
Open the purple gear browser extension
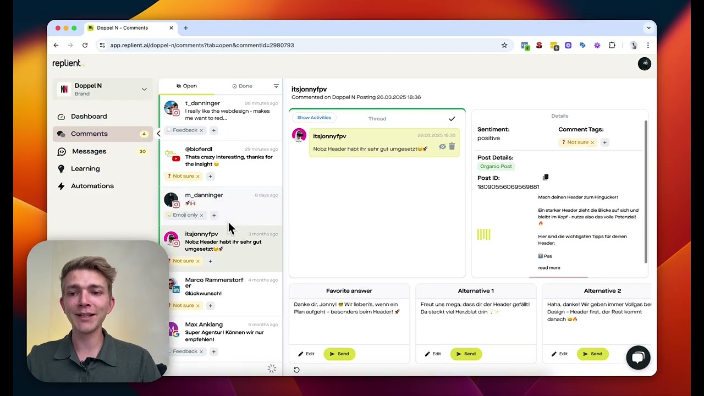597,45
